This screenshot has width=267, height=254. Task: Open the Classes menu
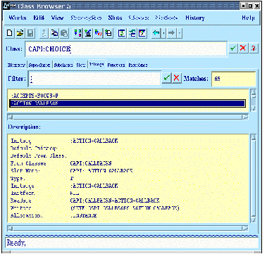tap(139, 18)
